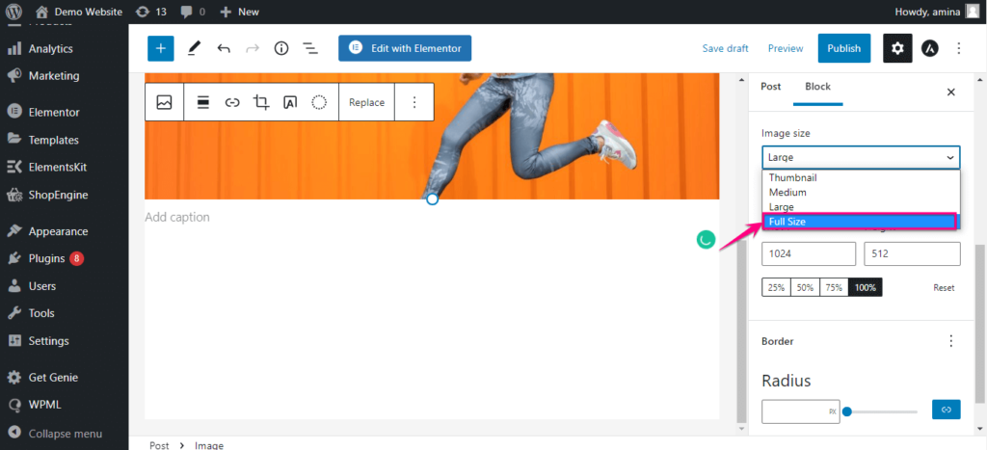The height and width of the screenshot is (450, 987).
Task: Open the Image size dropdown
Action: coord(860,157)
